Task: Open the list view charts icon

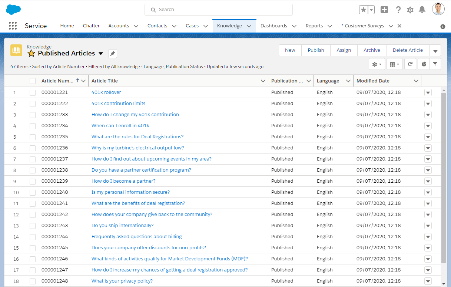Action: pyautogui.click(x=424, y=64)
